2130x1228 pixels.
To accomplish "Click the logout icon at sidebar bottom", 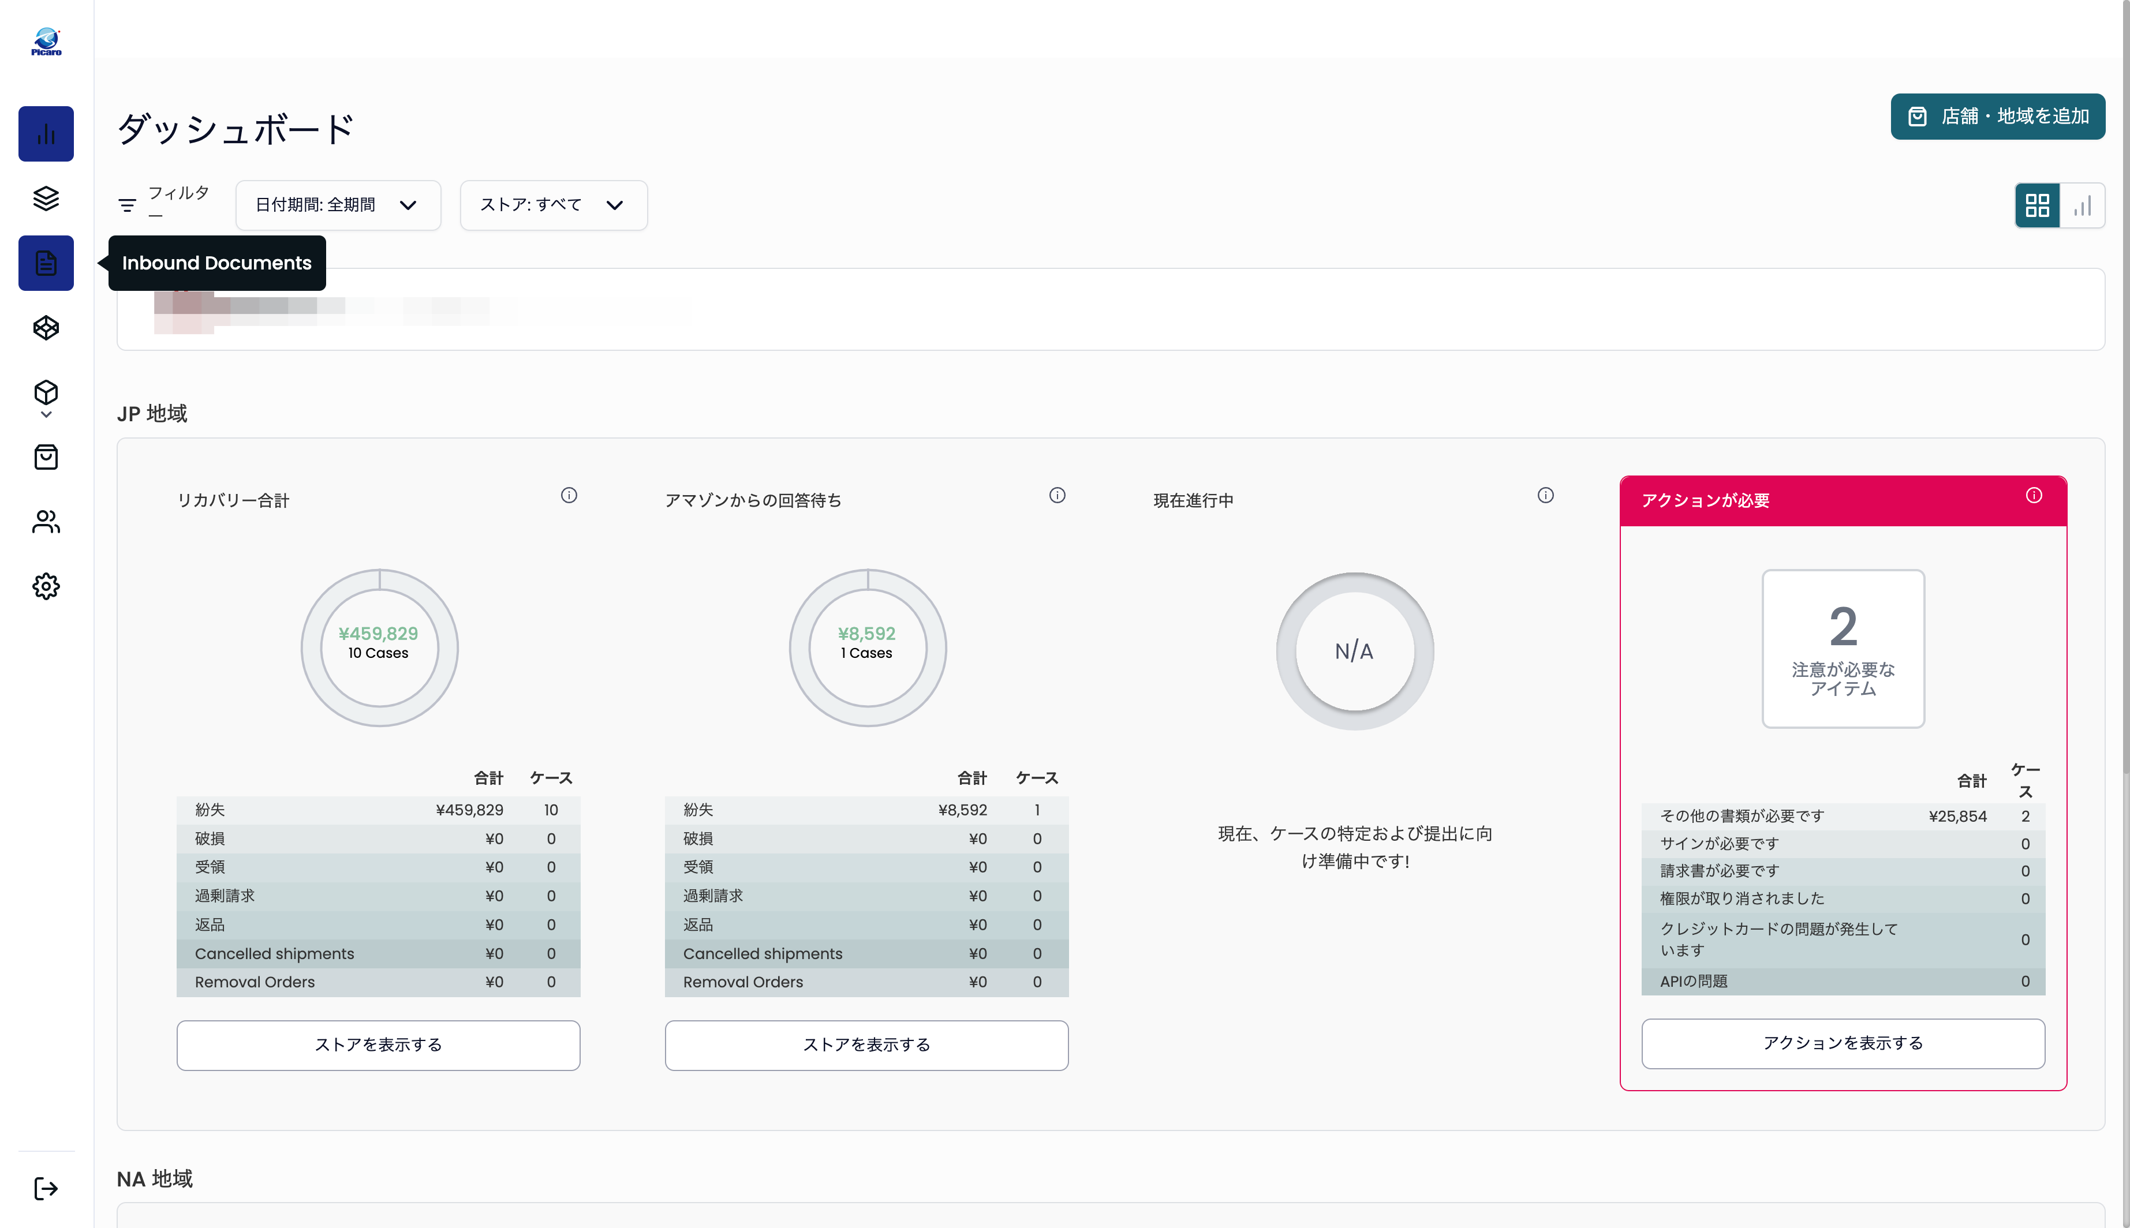I will click(46, 1189).
